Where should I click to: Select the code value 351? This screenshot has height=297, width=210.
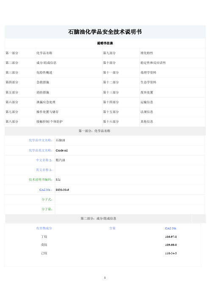pos(58,179)
